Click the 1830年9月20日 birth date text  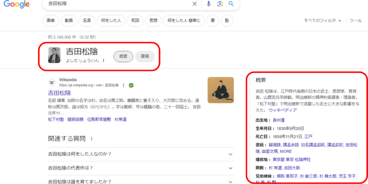click(290, 128)
